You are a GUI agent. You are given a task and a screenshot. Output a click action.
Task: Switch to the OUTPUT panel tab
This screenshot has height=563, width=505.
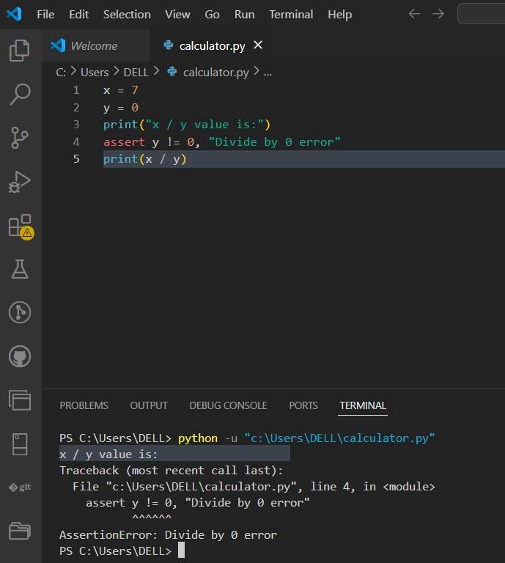click(149, 405)
